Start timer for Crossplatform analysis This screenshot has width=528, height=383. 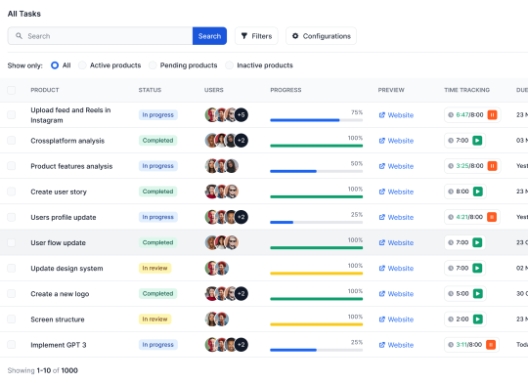pyautogui.click(x=477, y=141)
